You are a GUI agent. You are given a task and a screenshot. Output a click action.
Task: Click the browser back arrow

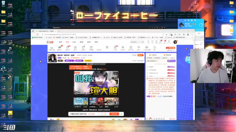(x=33, y=34)
